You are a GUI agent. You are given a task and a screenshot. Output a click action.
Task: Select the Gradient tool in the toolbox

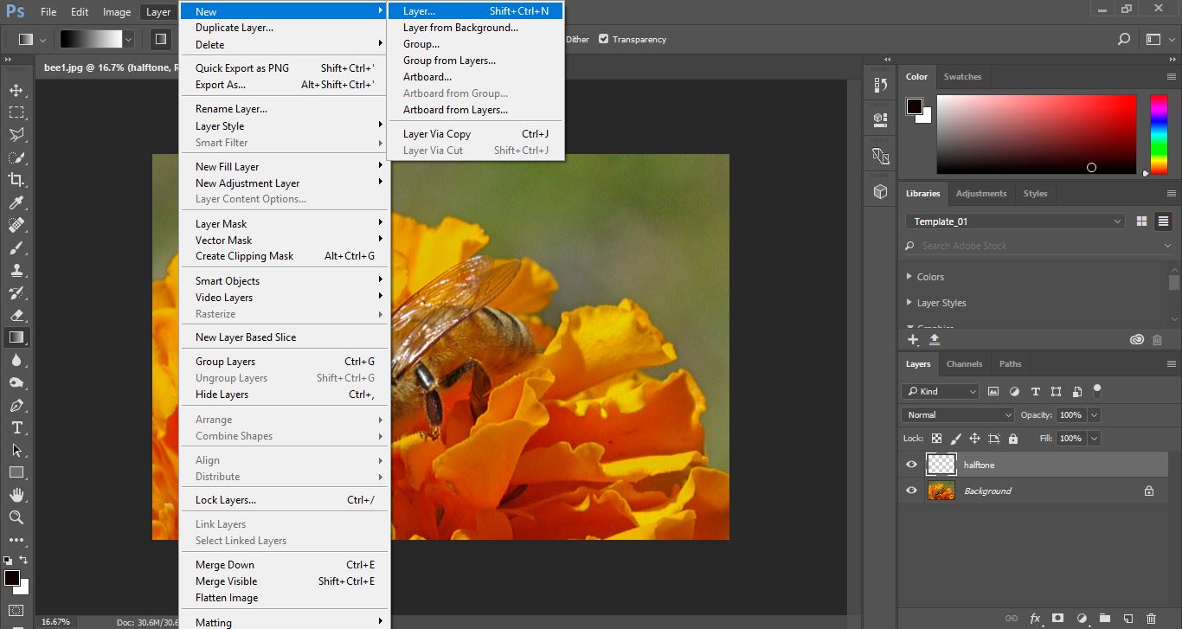click(16, 337)
